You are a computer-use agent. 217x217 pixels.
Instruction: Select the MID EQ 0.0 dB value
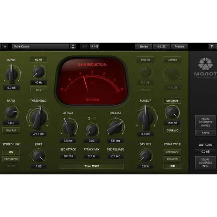145,83
